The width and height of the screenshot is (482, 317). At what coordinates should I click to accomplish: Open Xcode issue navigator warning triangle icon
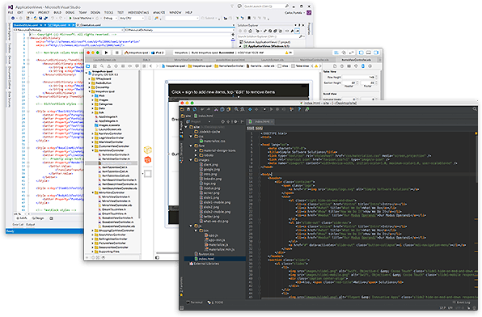[109, 66]
